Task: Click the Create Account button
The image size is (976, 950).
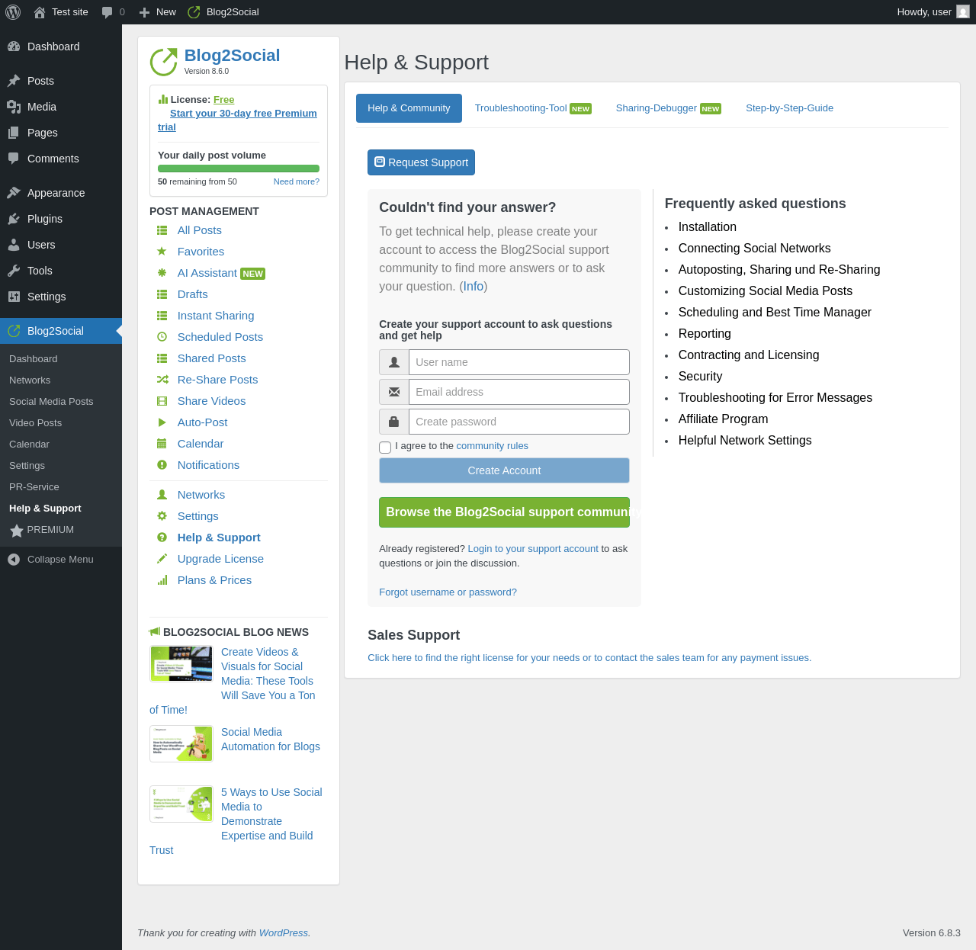Action: click(504, 470)
